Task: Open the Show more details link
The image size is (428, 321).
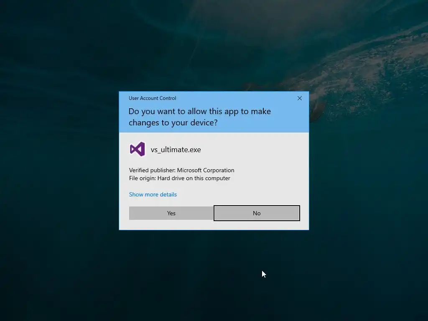Action: click(153, 194)
